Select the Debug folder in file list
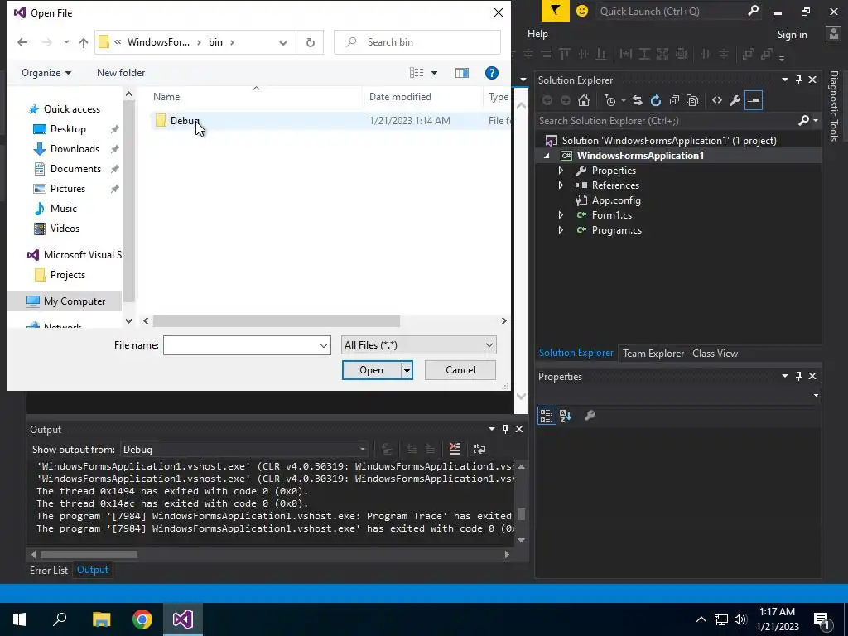Viewport: 848px width, 636px height. coord(185,121)
